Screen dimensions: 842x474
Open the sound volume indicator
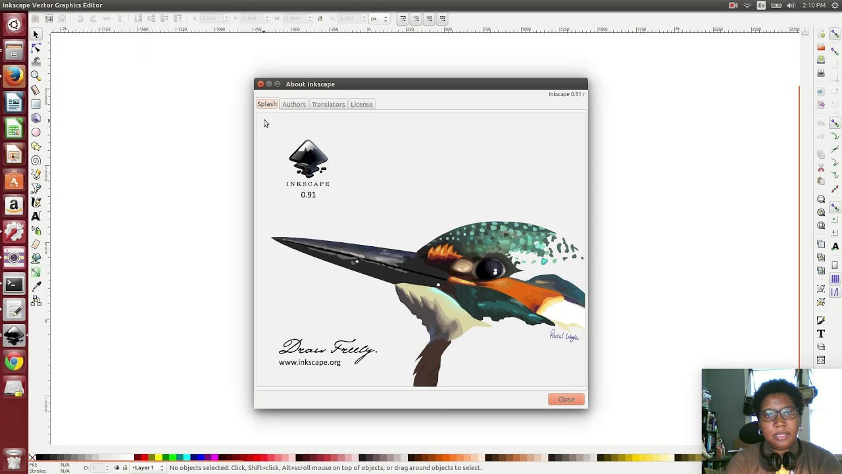pos(790,5)
